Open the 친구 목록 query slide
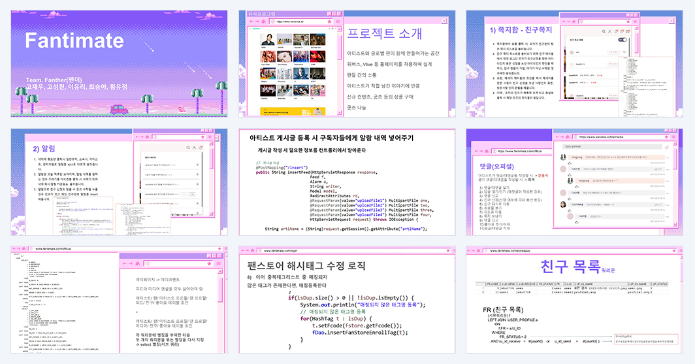The width and height of the screenshot is (695, 364). [x=574, y=300]
